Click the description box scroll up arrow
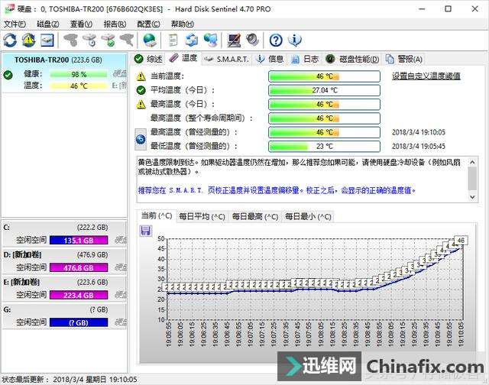 tap(472, 162)
